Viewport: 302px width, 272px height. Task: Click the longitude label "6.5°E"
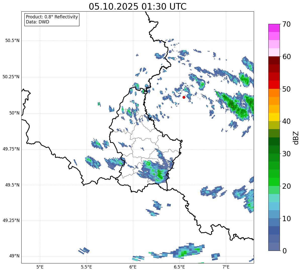(179, 267)
